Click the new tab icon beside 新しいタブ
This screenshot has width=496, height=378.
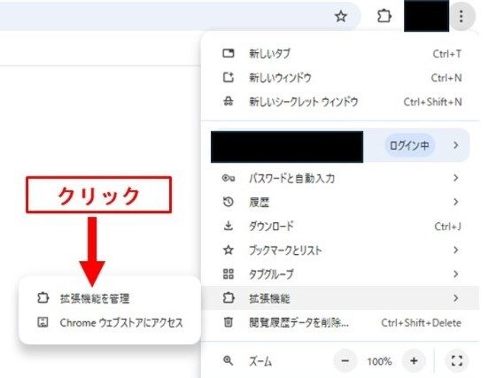[x=229, y=53]
